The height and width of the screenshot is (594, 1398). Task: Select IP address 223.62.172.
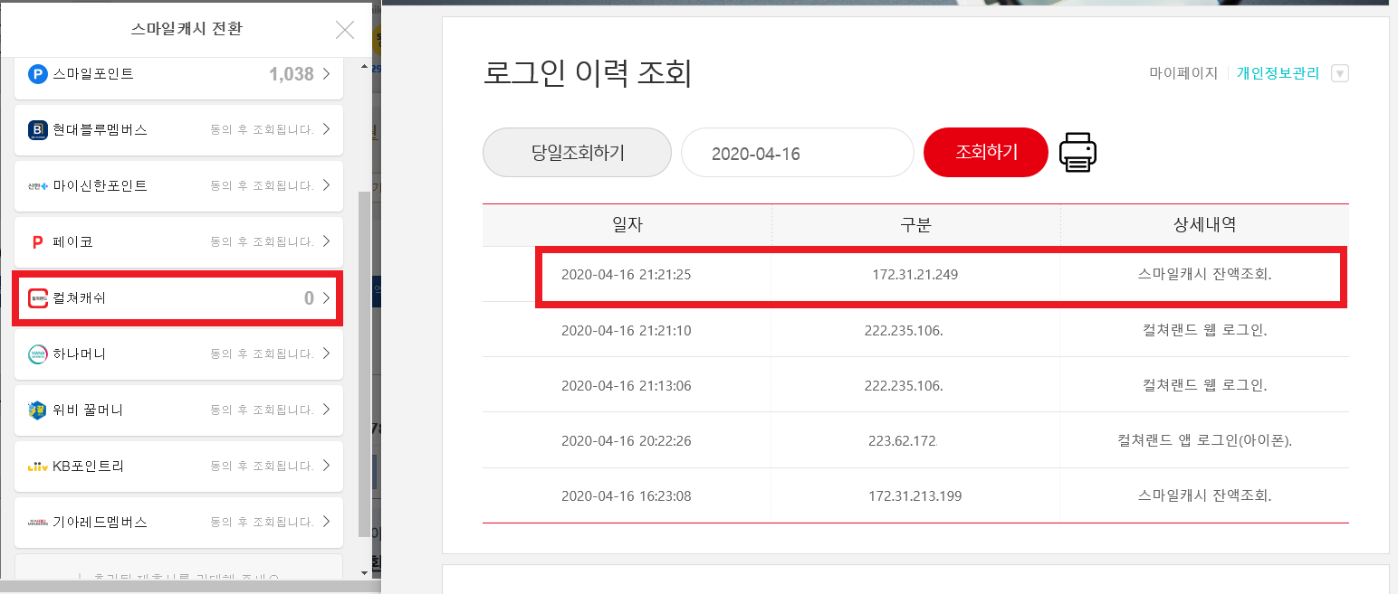click(903, 441)
